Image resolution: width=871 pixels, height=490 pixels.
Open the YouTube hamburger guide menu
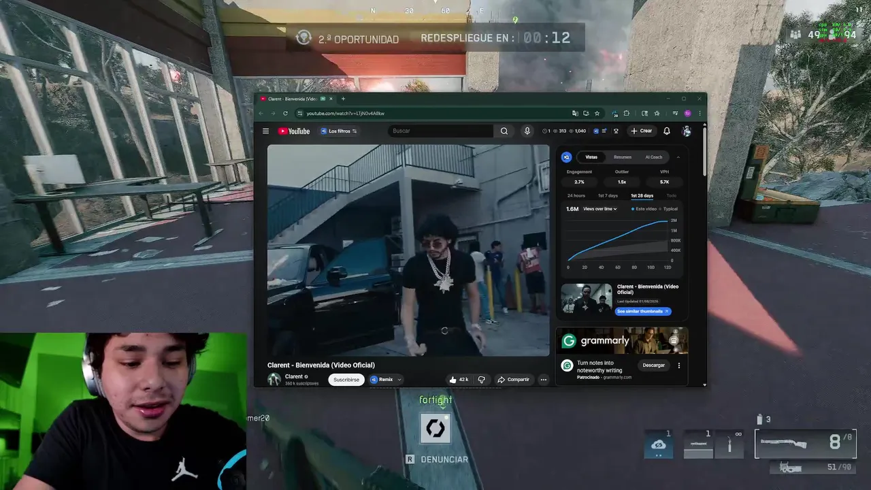(265, 131)
